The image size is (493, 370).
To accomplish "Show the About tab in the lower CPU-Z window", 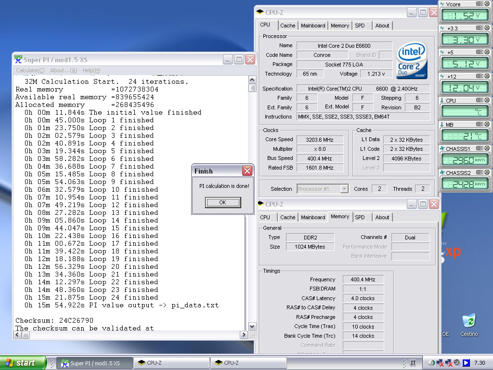I will [x=382, y=217].
